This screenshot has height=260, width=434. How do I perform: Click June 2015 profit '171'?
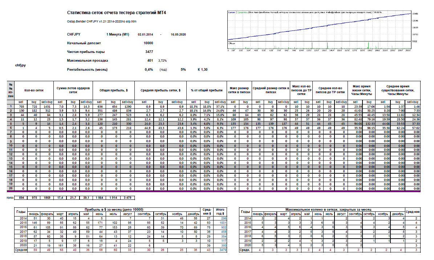[x=100, y=223]
